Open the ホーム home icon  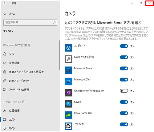point(5,14)
